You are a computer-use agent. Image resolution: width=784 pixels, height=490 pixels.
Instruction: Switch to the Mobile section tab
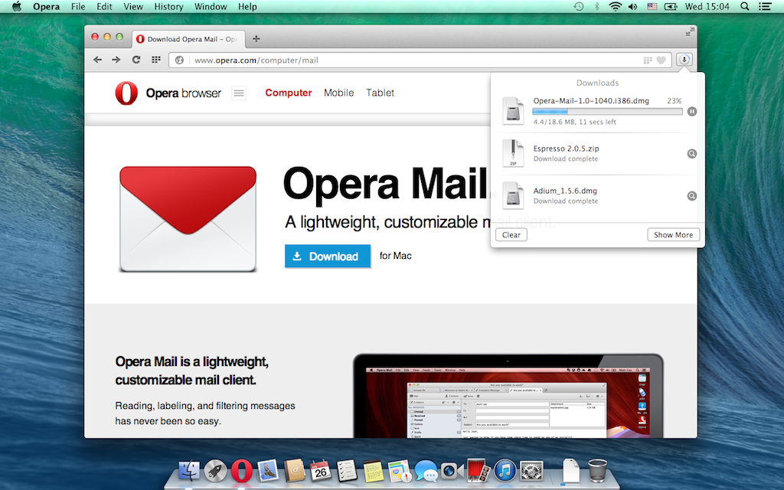(x=338, y=93)
